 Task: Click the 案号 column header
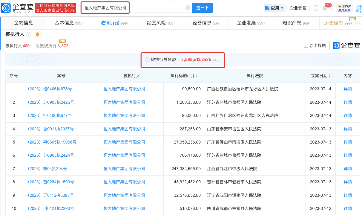pos(61,76)
